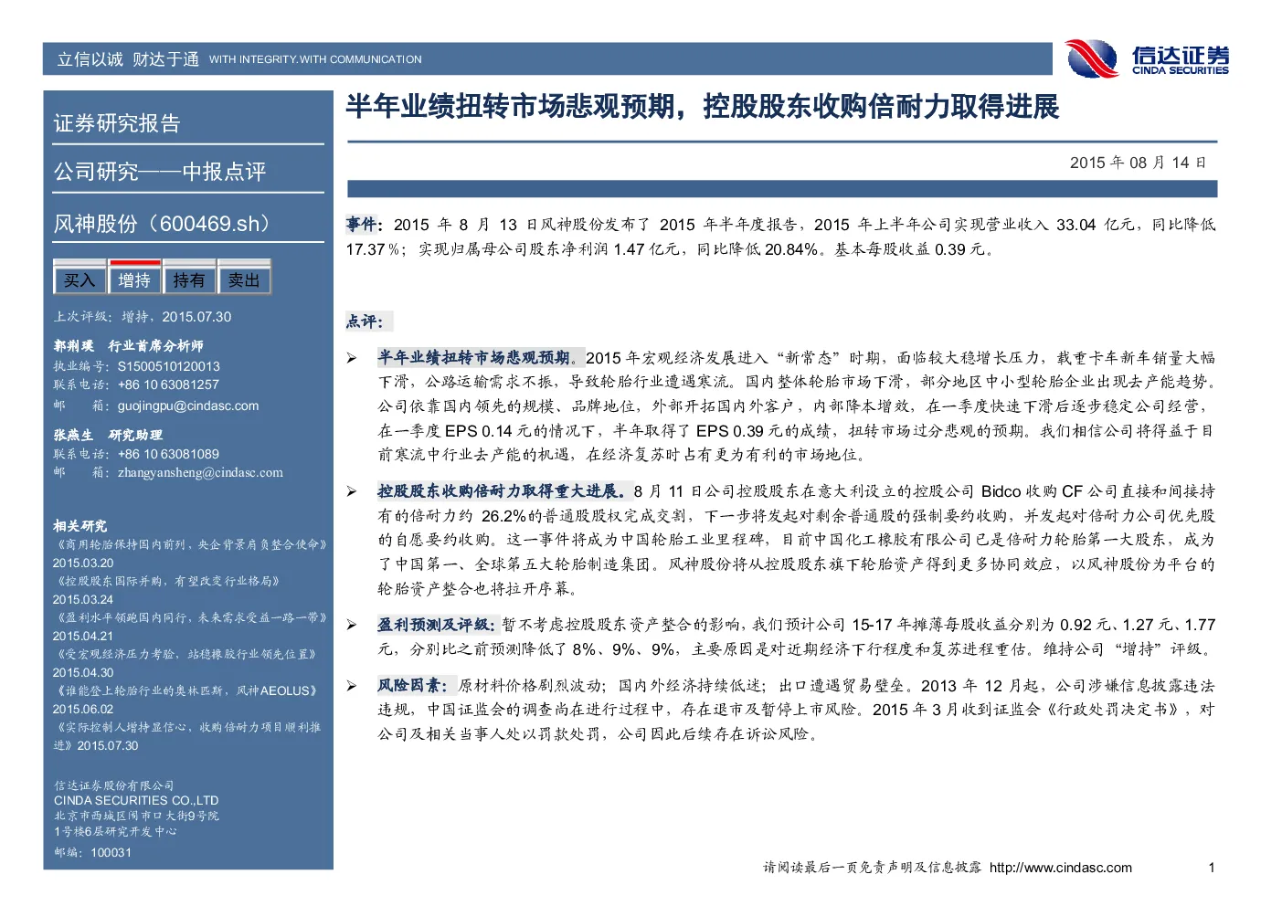Click the date 2015.03.20 in related research

coord(83,563)
